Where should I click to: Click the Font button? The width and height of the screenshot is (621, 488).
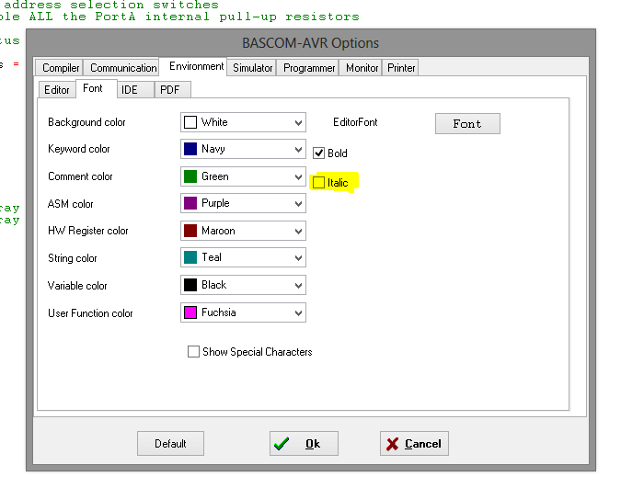click(466, 124)
